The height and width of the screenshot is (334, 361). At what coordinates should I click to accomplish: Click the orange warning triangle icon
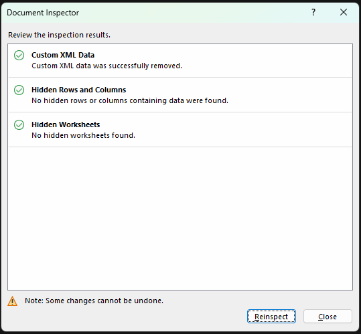12,301
